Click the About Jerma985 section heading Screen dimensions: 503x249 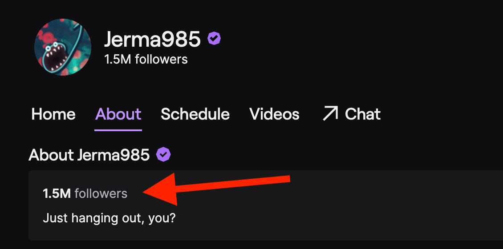point(89,155)
